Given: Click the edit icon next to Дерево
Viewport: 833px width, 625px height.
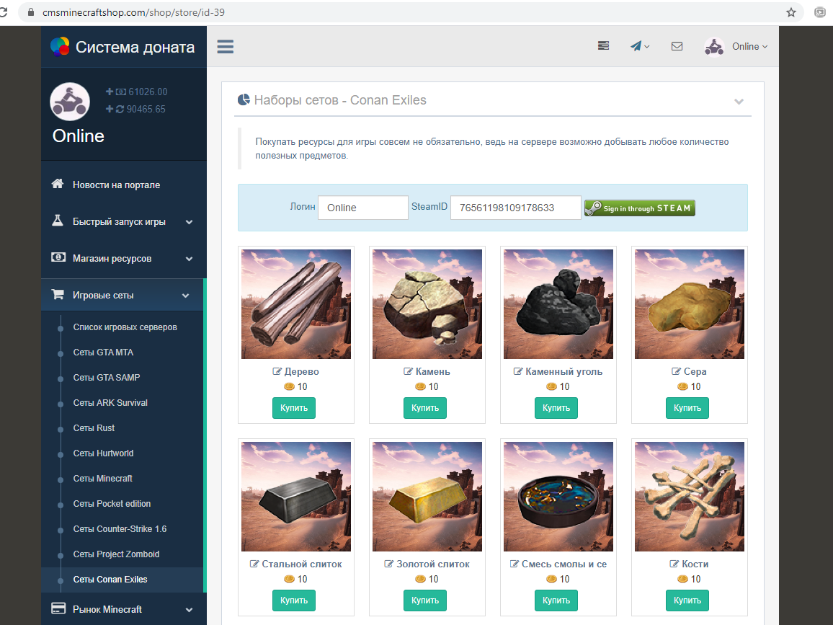Looking at the screenshot, I should point(277,372).
